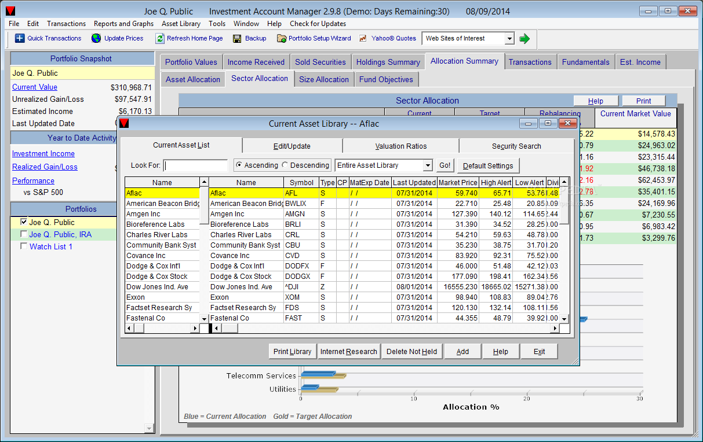Open the Current Value link
703x442 pixels.
(35, 87)
